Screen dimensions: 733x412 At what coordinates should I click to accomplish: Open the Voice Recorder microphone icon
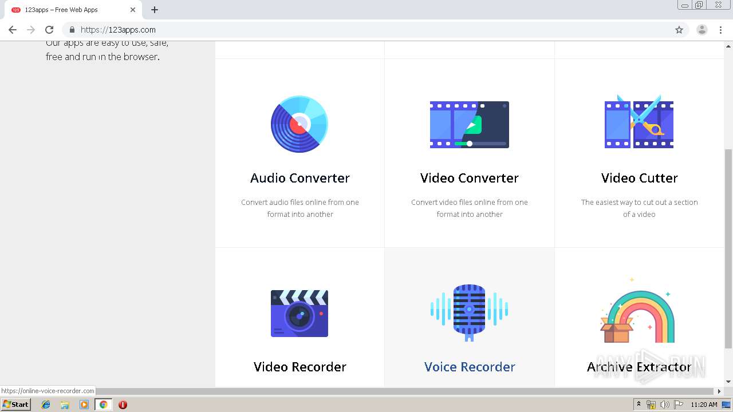pyautogui.click(x=470, y=312)
